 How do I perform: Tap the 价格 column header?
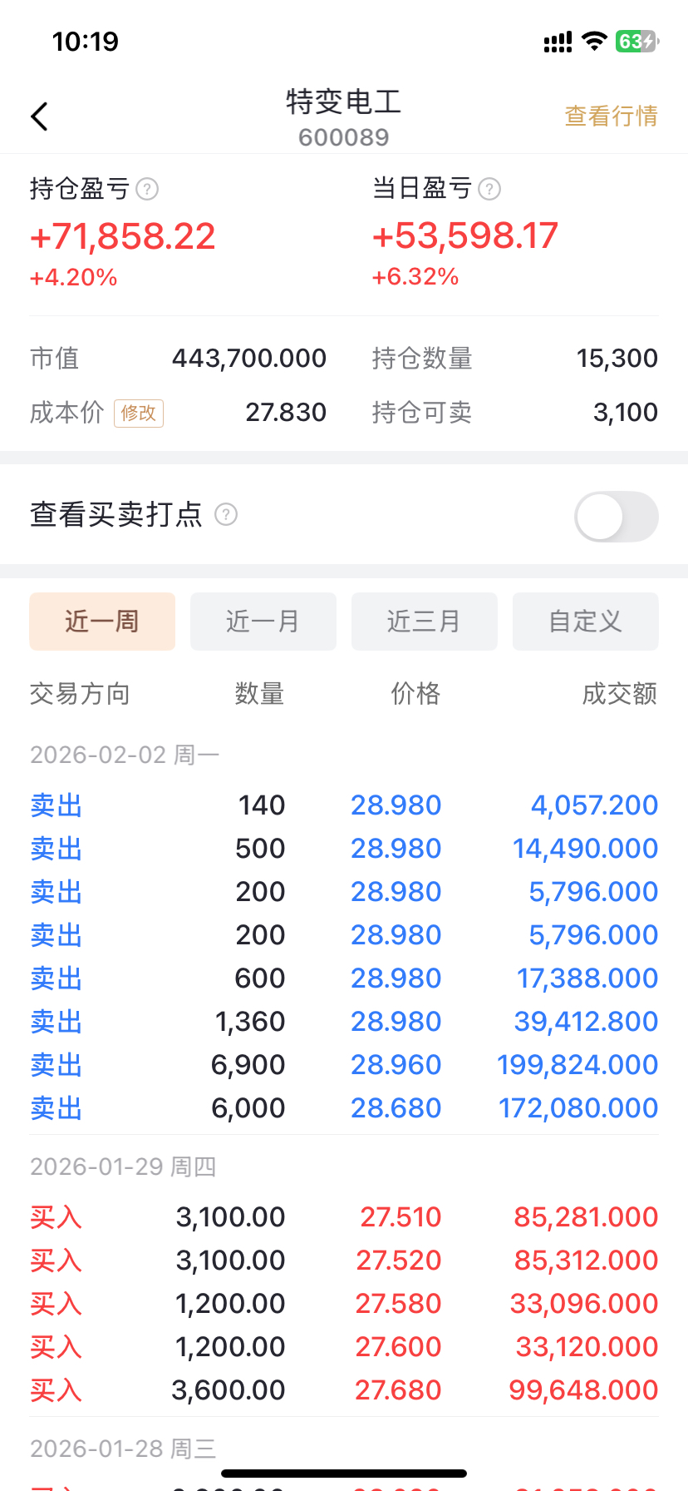[x=415, y=693]
